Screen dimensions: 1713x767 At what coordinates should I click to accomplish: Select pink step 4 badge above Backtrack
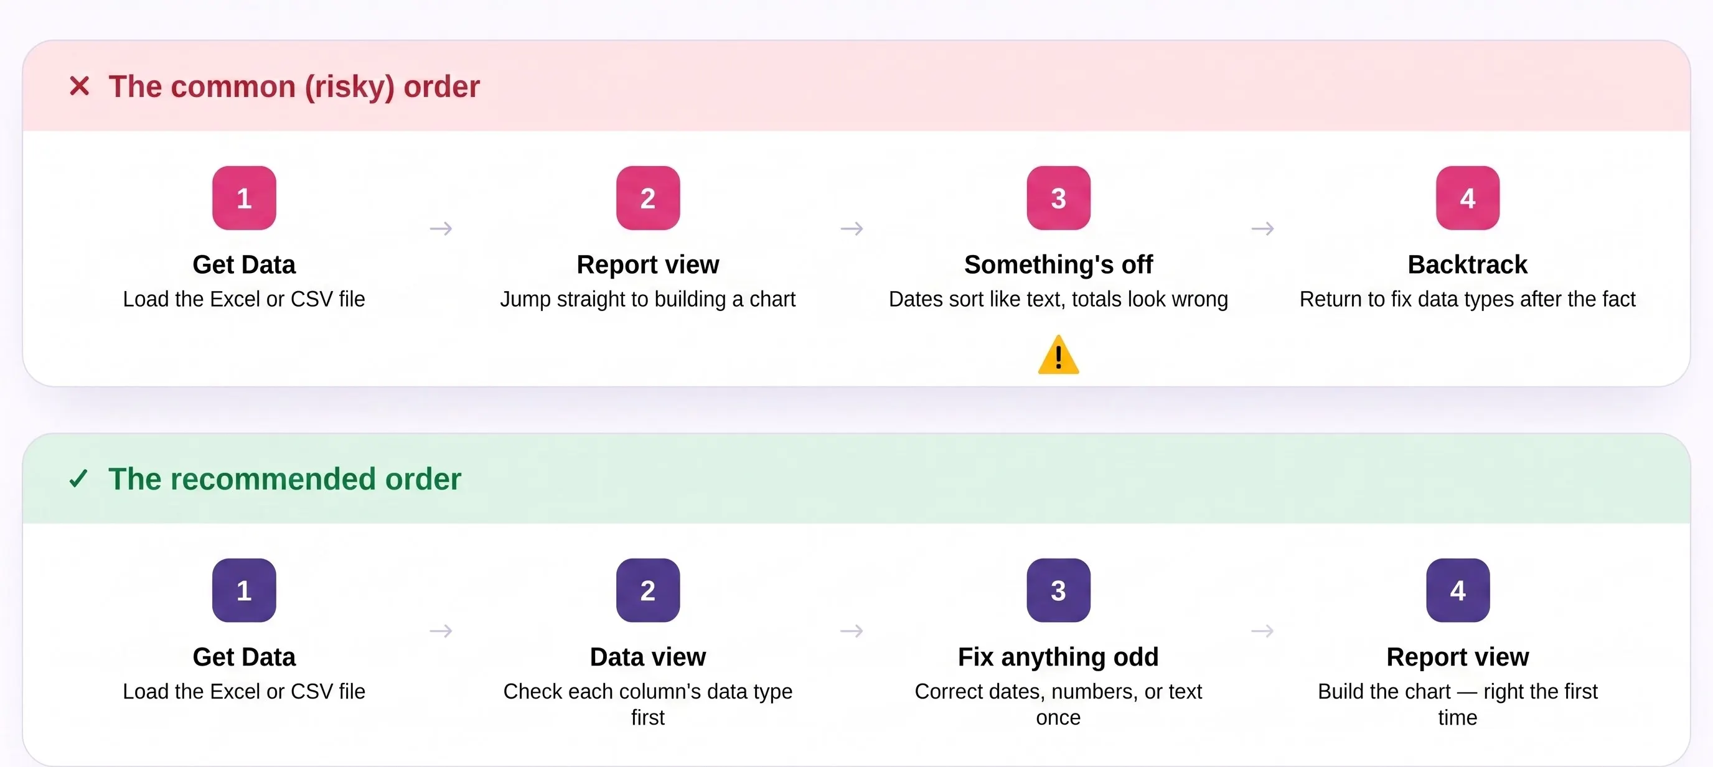[1468, 198]
